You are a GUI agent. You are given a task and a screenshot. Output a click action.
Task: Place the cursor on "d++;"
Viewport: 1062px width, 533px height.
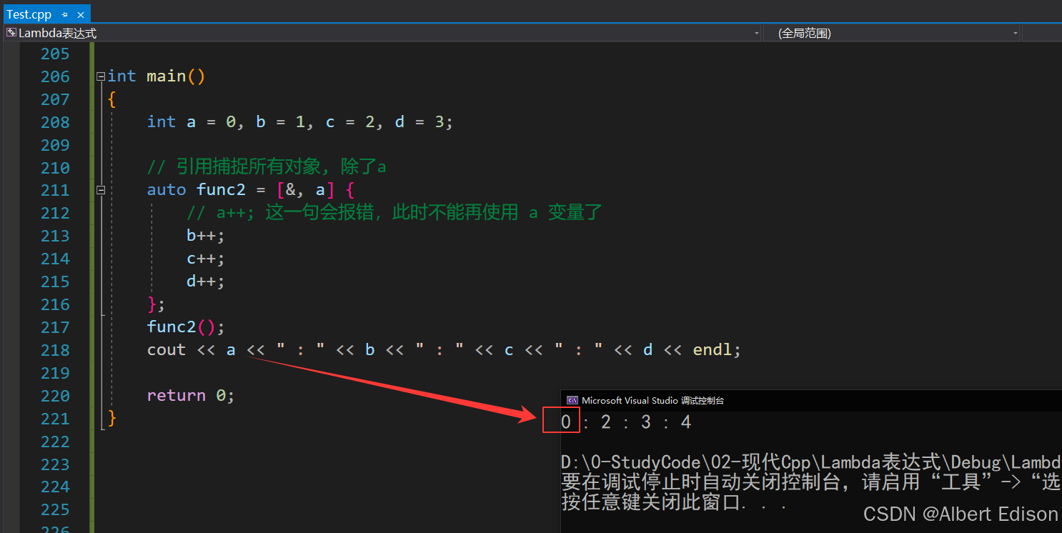206,282
